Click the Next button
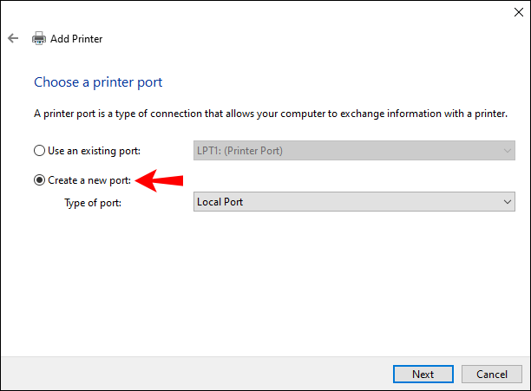This screenshot has height=391, width=531. click(423, 374)
